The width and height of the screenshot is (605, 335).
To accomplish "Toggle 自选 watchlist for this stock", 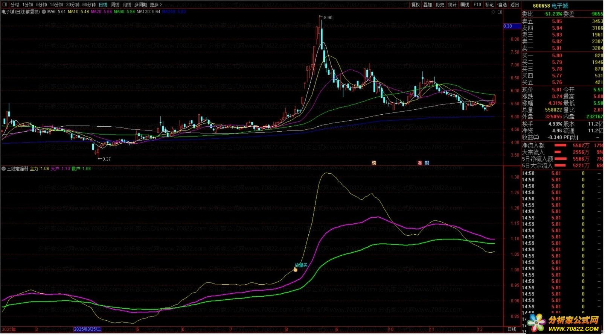I will coord(502,5).
